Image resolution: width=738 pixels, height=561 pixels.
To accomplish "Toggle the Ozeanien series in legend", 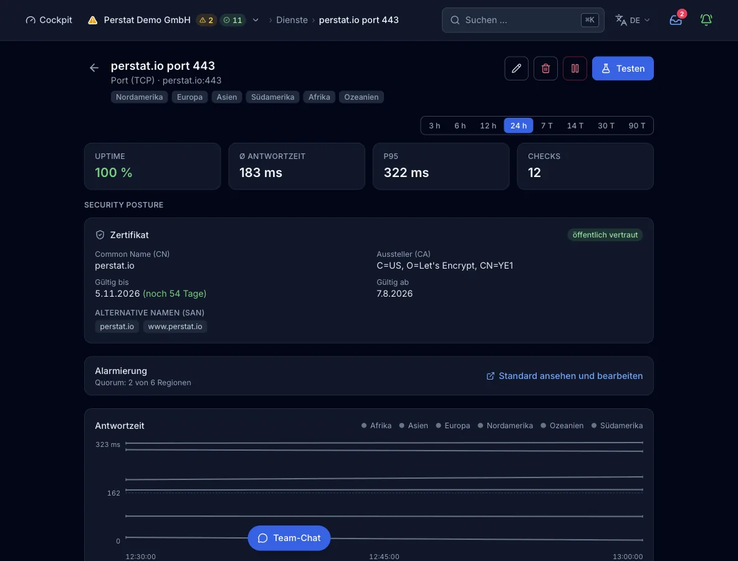I will [562, 426].
